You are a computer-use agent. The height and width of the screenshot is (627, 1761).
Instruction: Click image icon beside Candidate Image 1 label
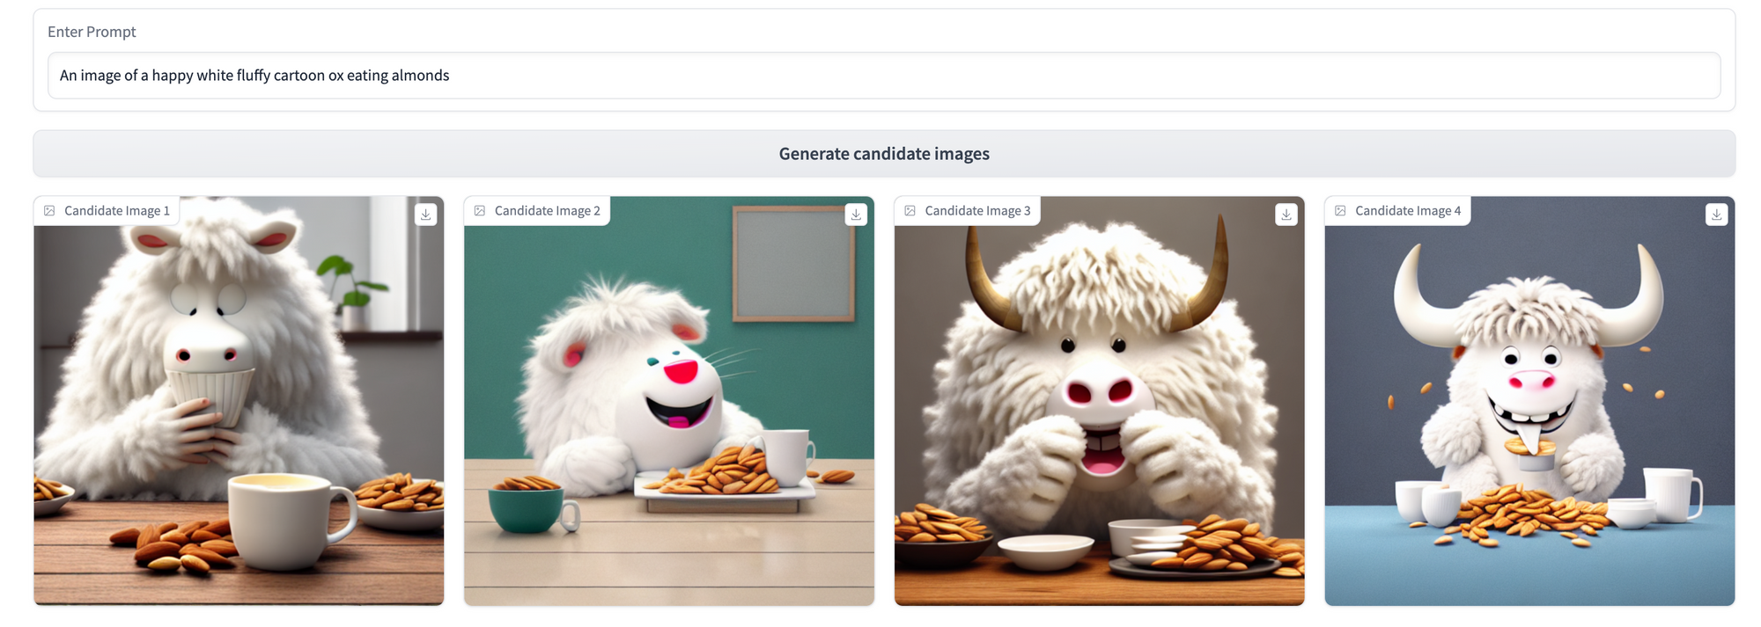click(x=50, y=211)
